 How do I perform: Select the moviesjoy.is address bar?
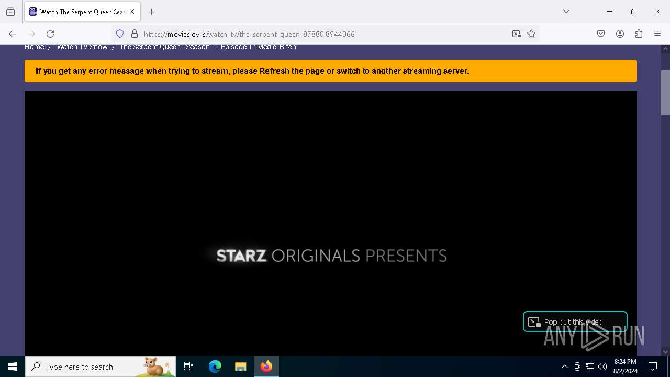[x=325, y=34]
